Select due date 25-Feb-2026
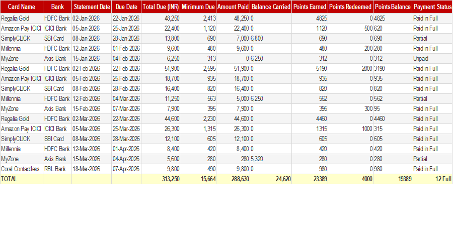The width and height of the screenshot is (453, 251). coord(126,79)
